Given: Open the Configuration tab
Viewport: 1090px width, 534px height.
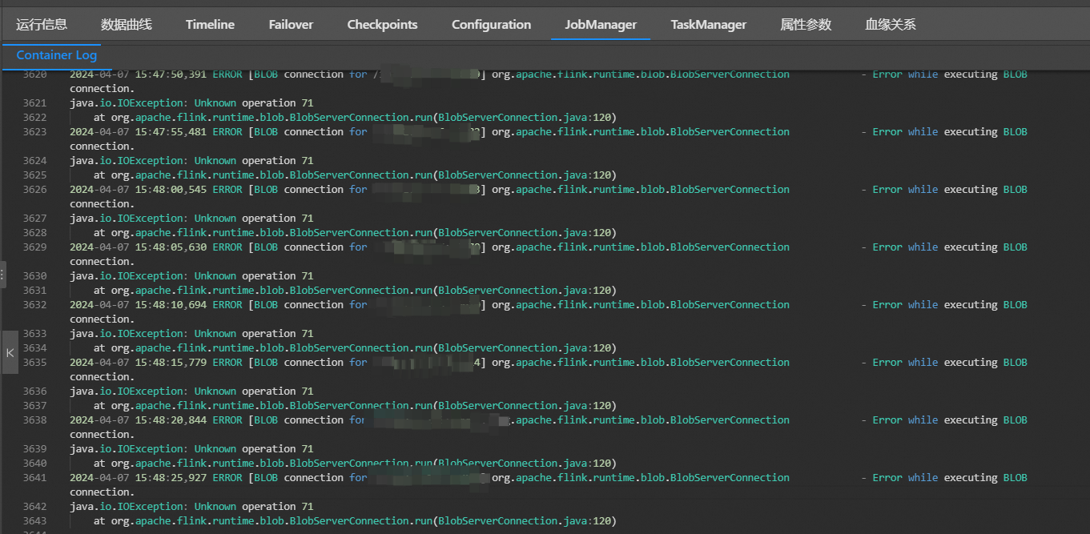Looking at the screenshot, I should [491, 24].
